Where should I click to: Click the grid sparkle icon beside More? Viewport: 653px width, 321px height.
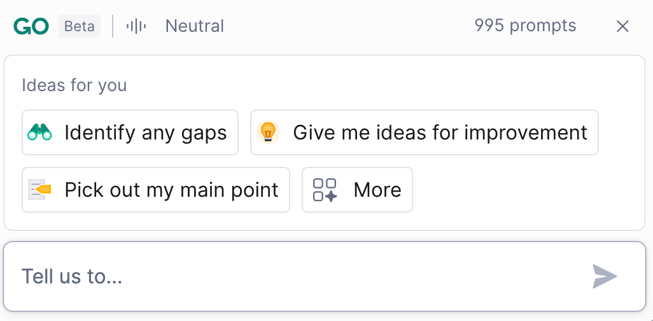click(325, 190)
